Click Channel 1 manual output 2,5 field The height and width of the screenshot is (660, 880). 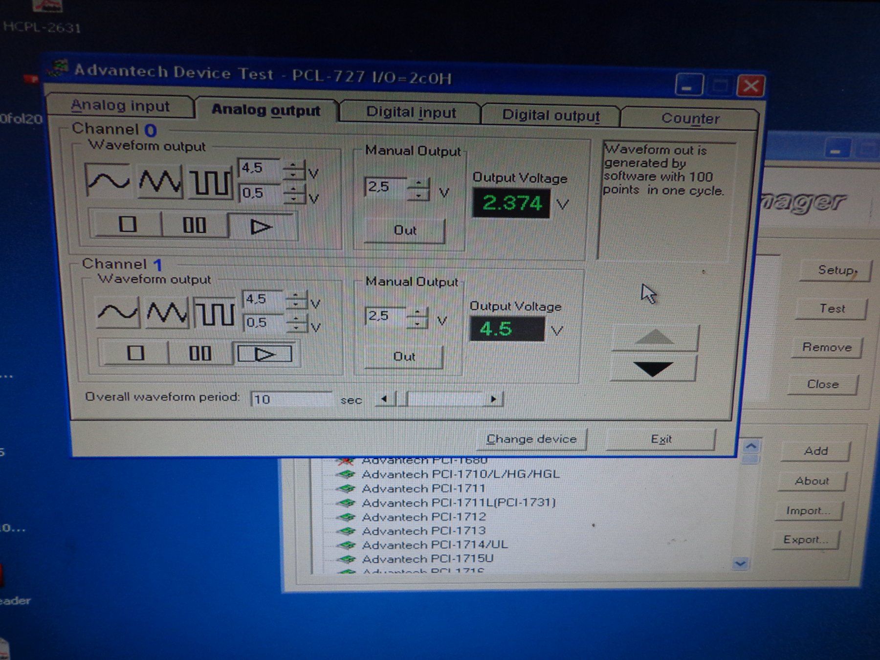click(x=385, y=317)
